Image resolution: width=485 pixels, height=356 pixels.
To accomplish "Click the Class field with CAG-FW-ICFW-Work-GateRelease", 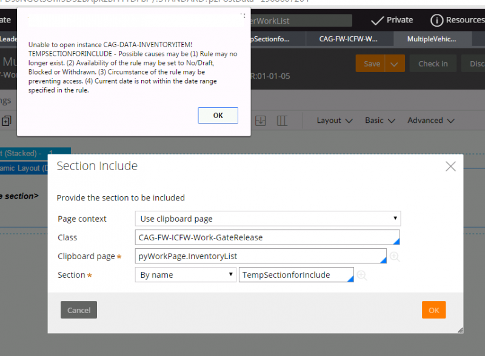I will click(x=267, y=237).
